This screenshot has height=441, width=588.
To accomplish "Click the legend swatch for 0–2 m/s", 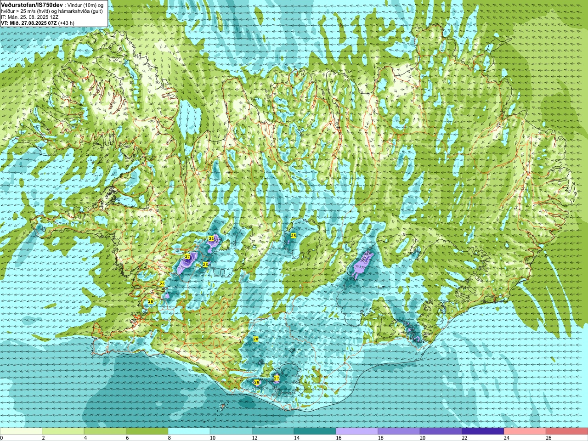I will (21, 431).
